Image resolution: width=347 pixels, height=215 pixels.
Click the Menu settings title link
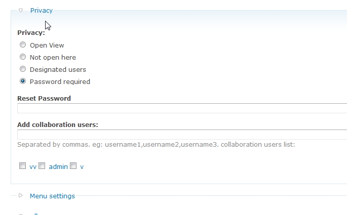click(x=53, y=196)
